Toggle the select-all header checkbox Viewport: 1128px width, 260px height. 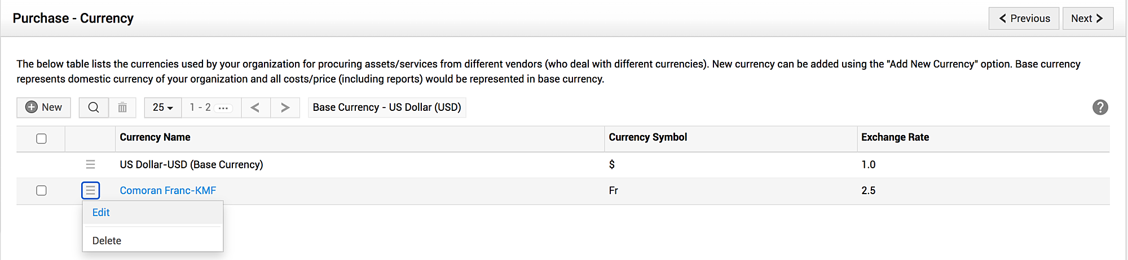click(x=41, y=138)
